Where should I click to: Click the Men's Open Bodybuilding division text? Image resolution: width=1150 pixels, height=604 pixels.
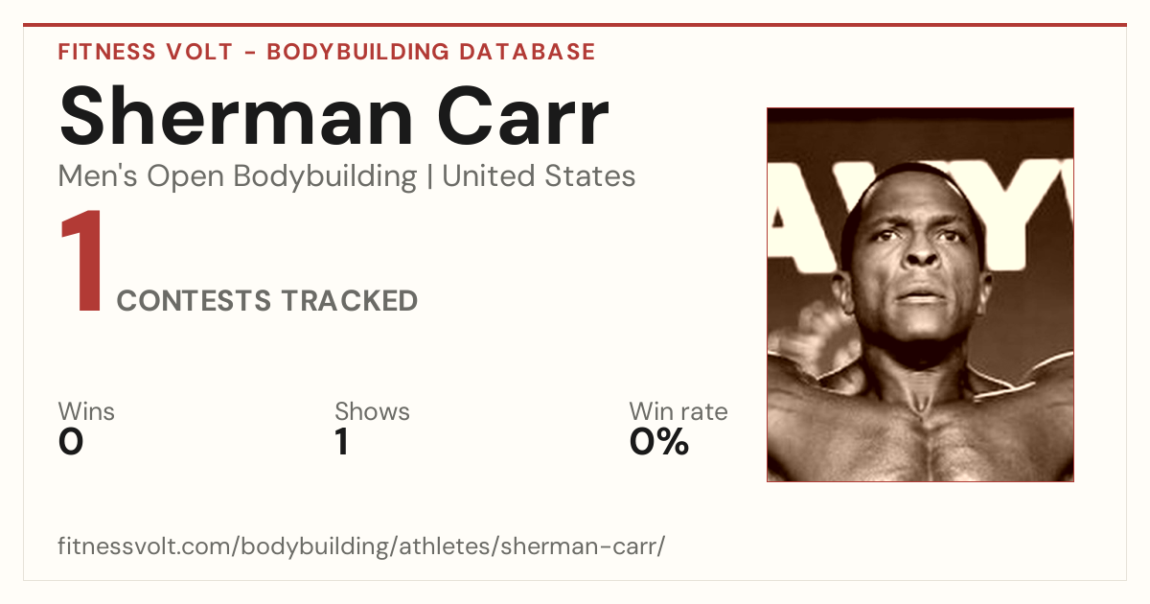coord(238,176)
